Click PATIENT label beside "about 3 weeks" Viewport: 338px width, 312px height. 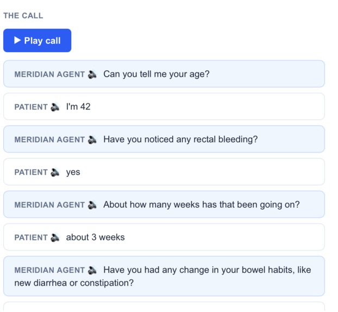coord(31,237)
